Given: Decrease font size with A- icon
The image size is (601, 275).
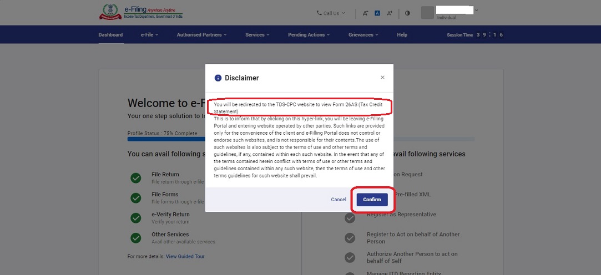Looking at the screenshot, I should click(x=365, y=13).
